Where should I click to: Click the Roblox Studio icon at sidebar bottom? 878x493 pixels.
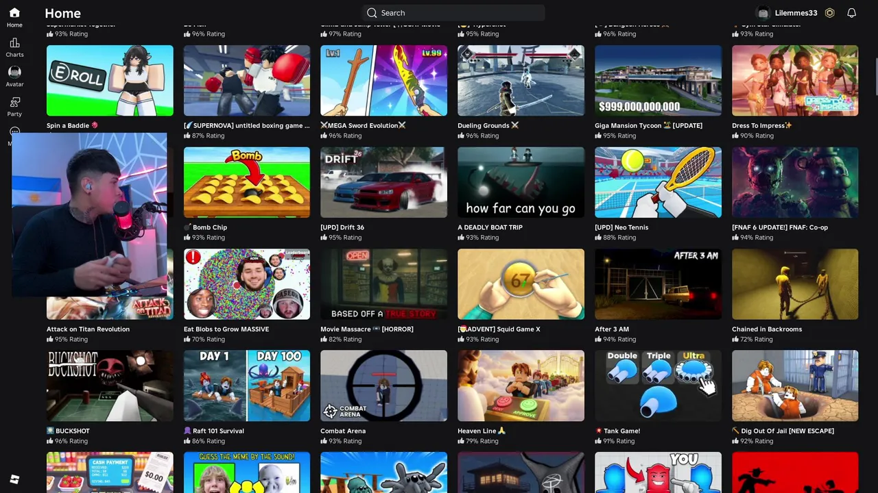[14, 479]
